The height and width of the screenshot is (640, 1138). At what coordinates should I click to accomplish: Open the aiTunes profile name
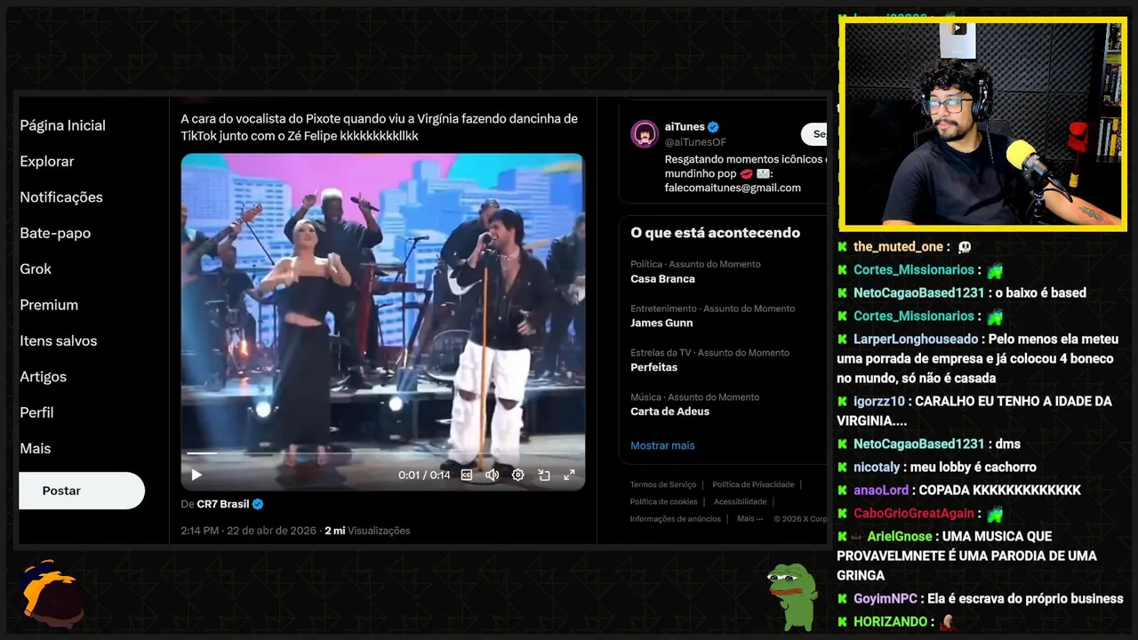[x=685, y=127]
